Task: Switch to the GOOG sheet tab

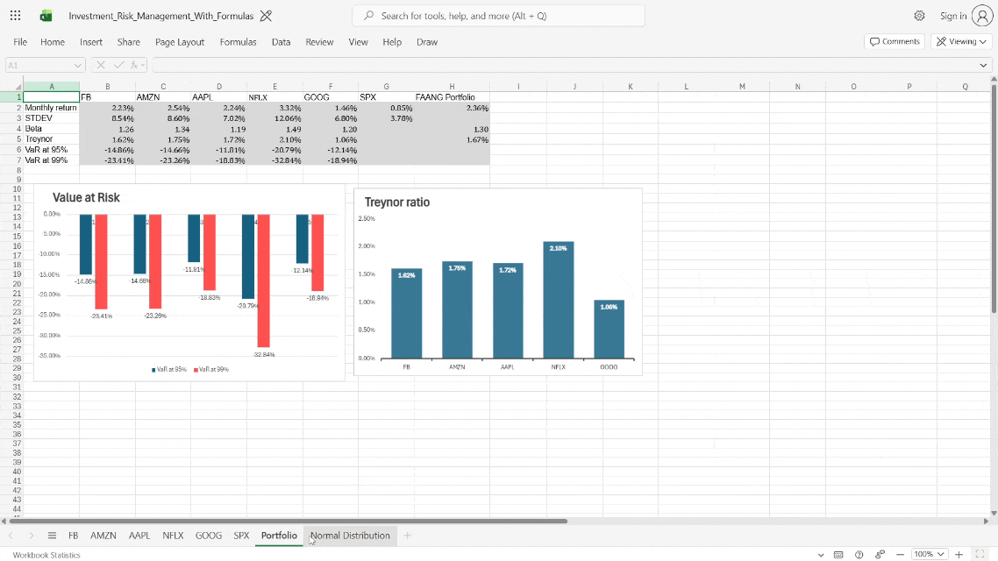Action: pos(209,536)
